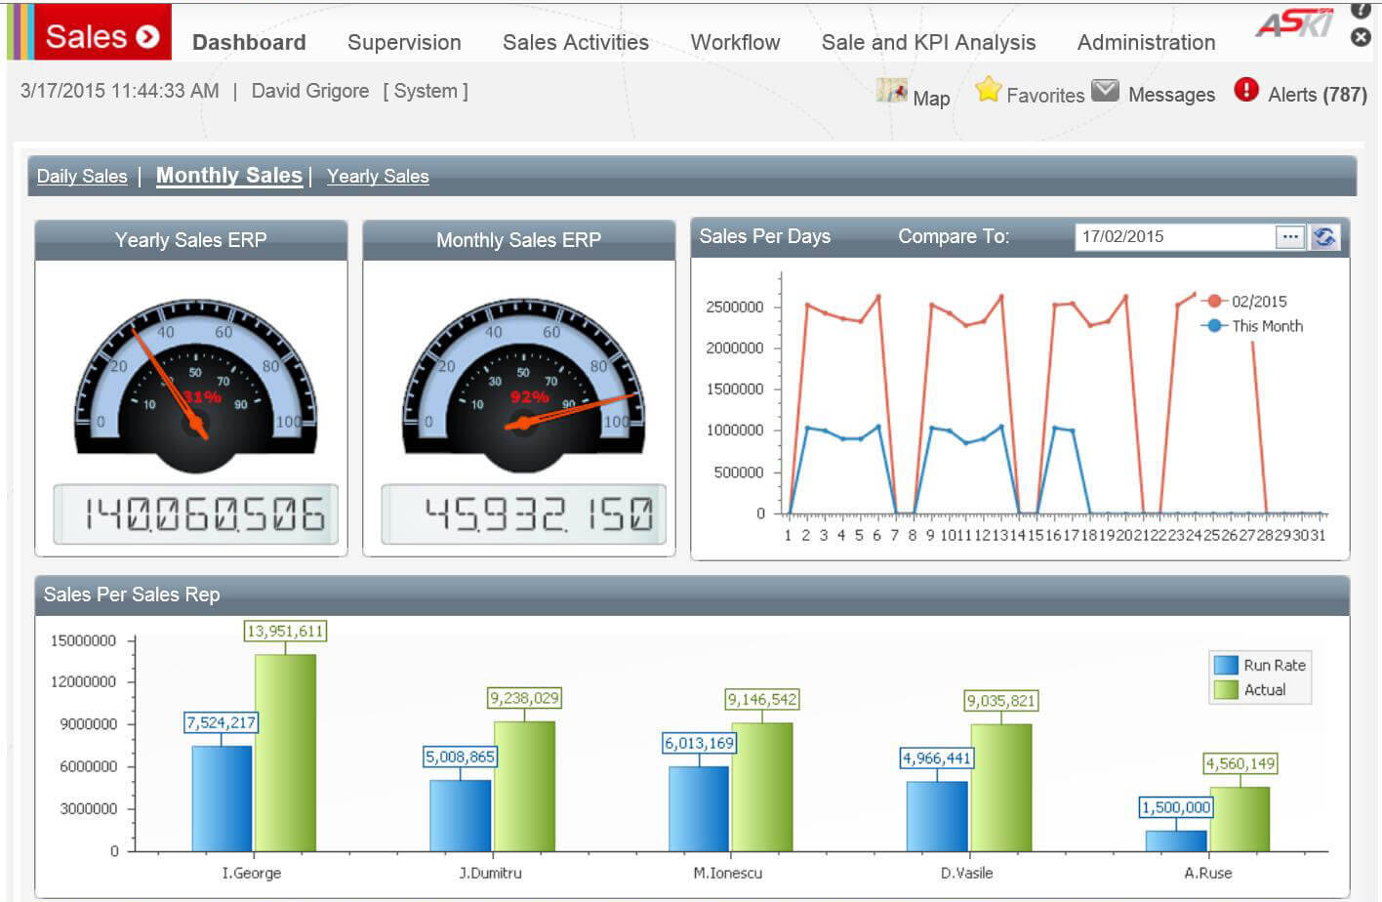Viewport: 1382px width, 902px height.
Task: Click the help question mark icon
Action: pyautogui.click(x=1361, y=10)
